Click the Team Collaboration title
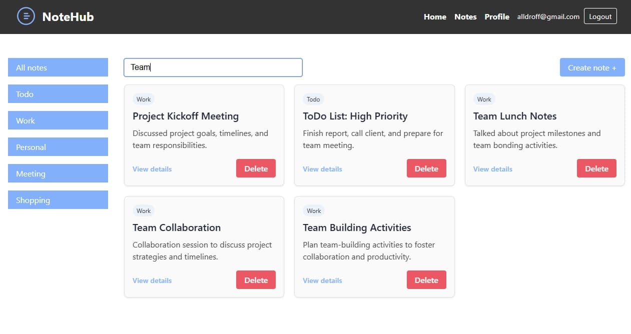 tap(177, 227)
